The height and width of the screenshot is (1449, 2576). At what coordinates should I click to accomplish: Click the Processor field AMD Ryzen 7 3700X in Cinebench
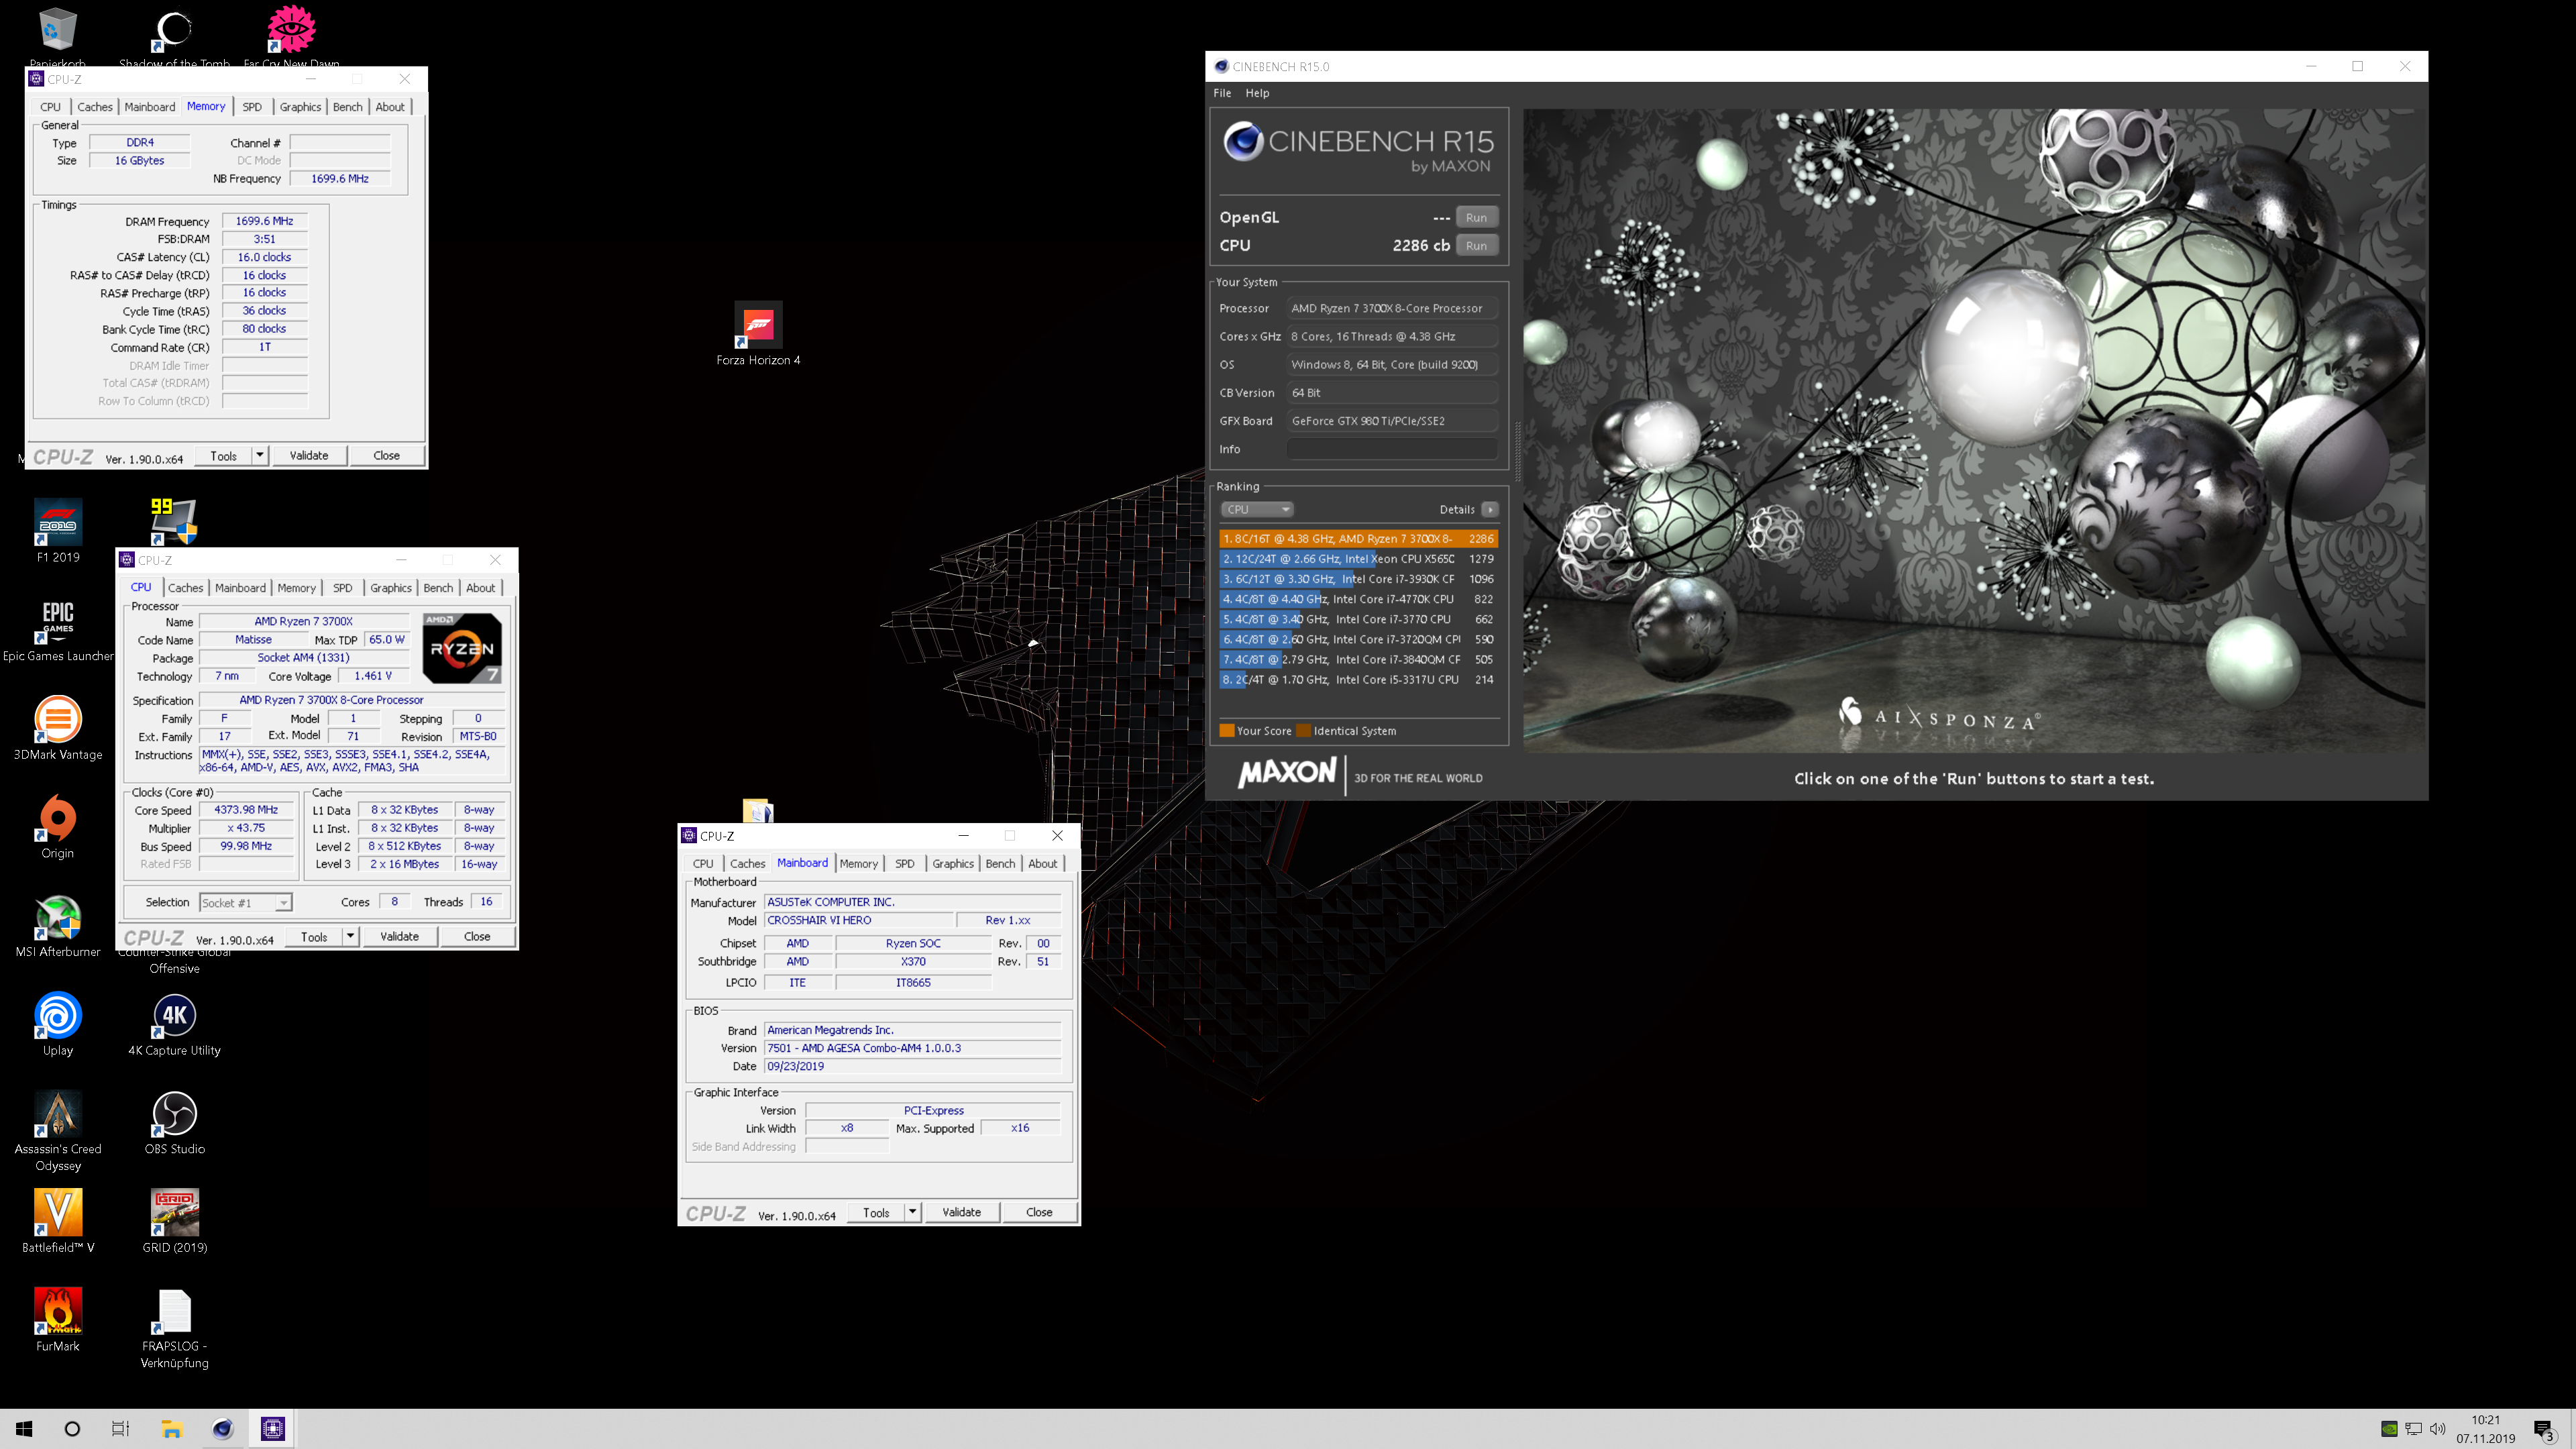tap(1392, 308)
